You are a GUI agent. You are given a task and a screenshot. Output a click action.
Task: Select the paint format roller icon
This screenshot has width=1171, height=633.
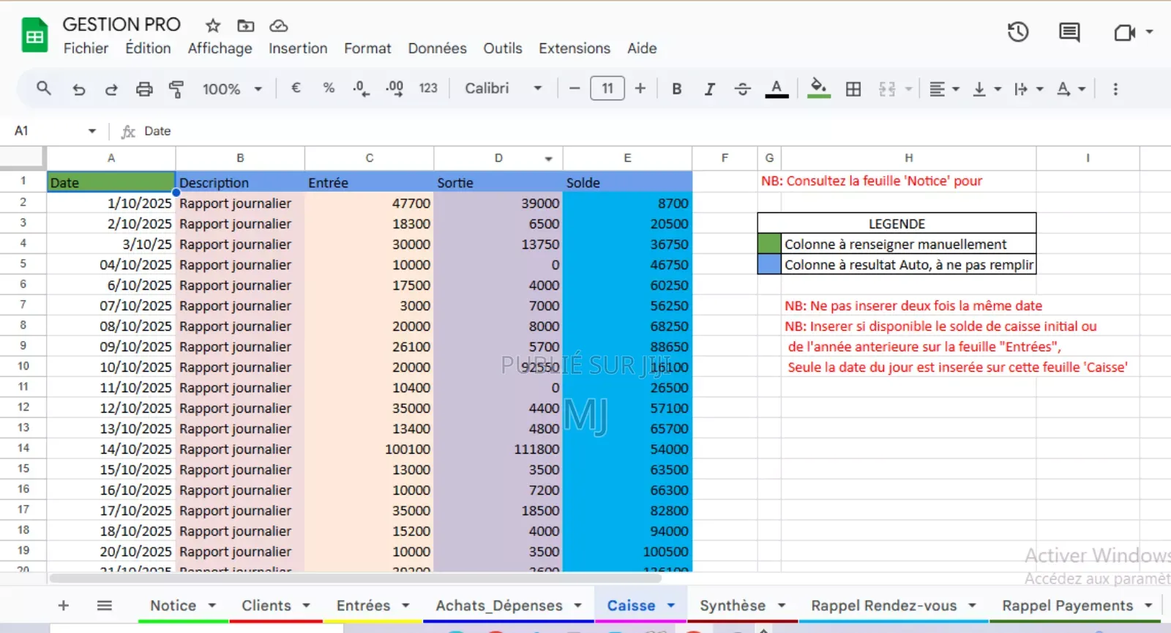point(176,89)
